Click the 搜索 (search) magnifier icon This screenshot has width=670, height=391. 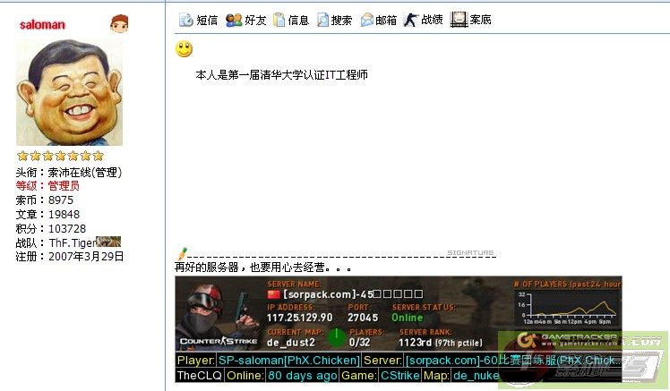(x=322, y=20)
